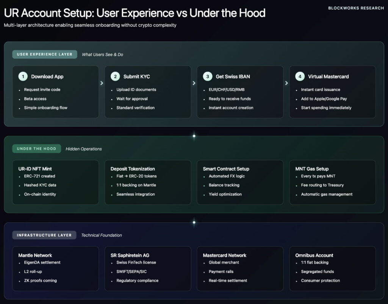Click '1:1 backing on Mantle' bullet
The image size is (388, 304).
[136, 185]
